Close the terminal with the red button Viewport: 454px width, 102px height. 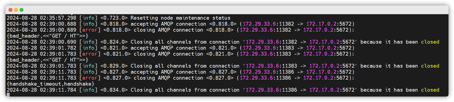[10, 10]
